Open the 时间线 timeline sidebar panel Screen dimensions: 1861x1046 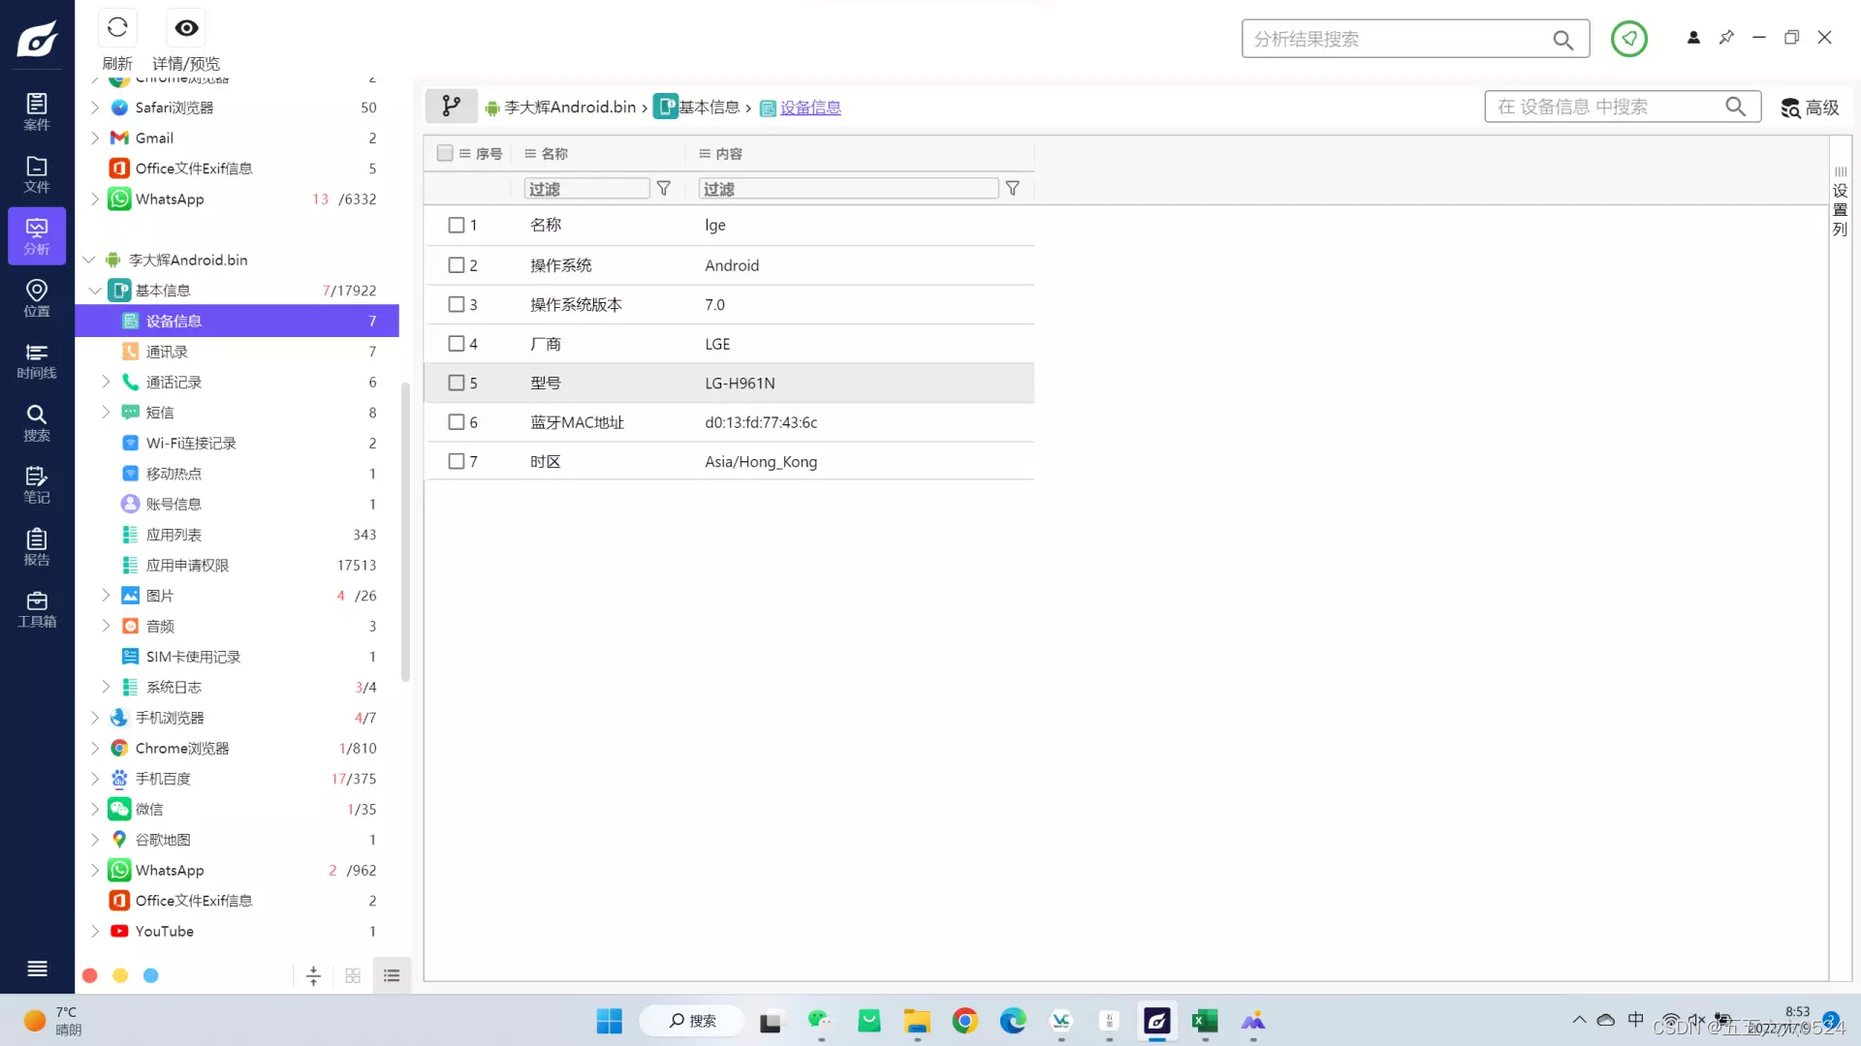click(x=37, y=360)
